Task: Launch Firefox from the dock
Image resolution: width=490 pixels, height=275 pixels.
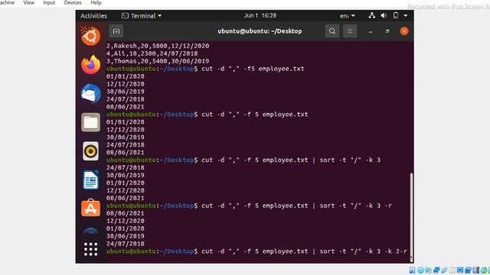Action: [x=90, y=64]
